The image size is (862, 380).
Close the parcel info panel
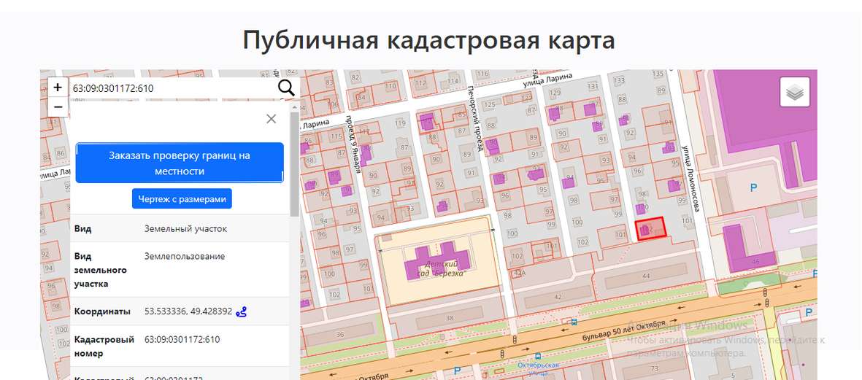click(272, 119)
